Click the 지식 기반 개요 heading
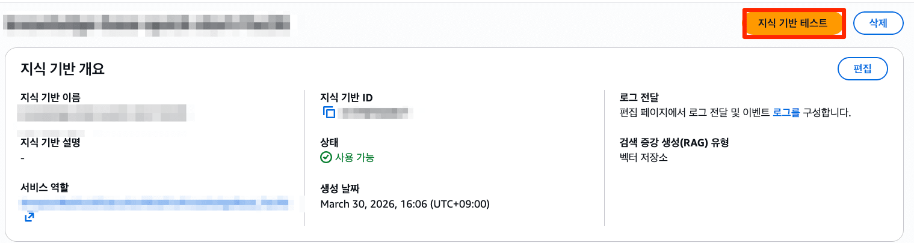This screenshot has height=243, width=914. point(63,69)
